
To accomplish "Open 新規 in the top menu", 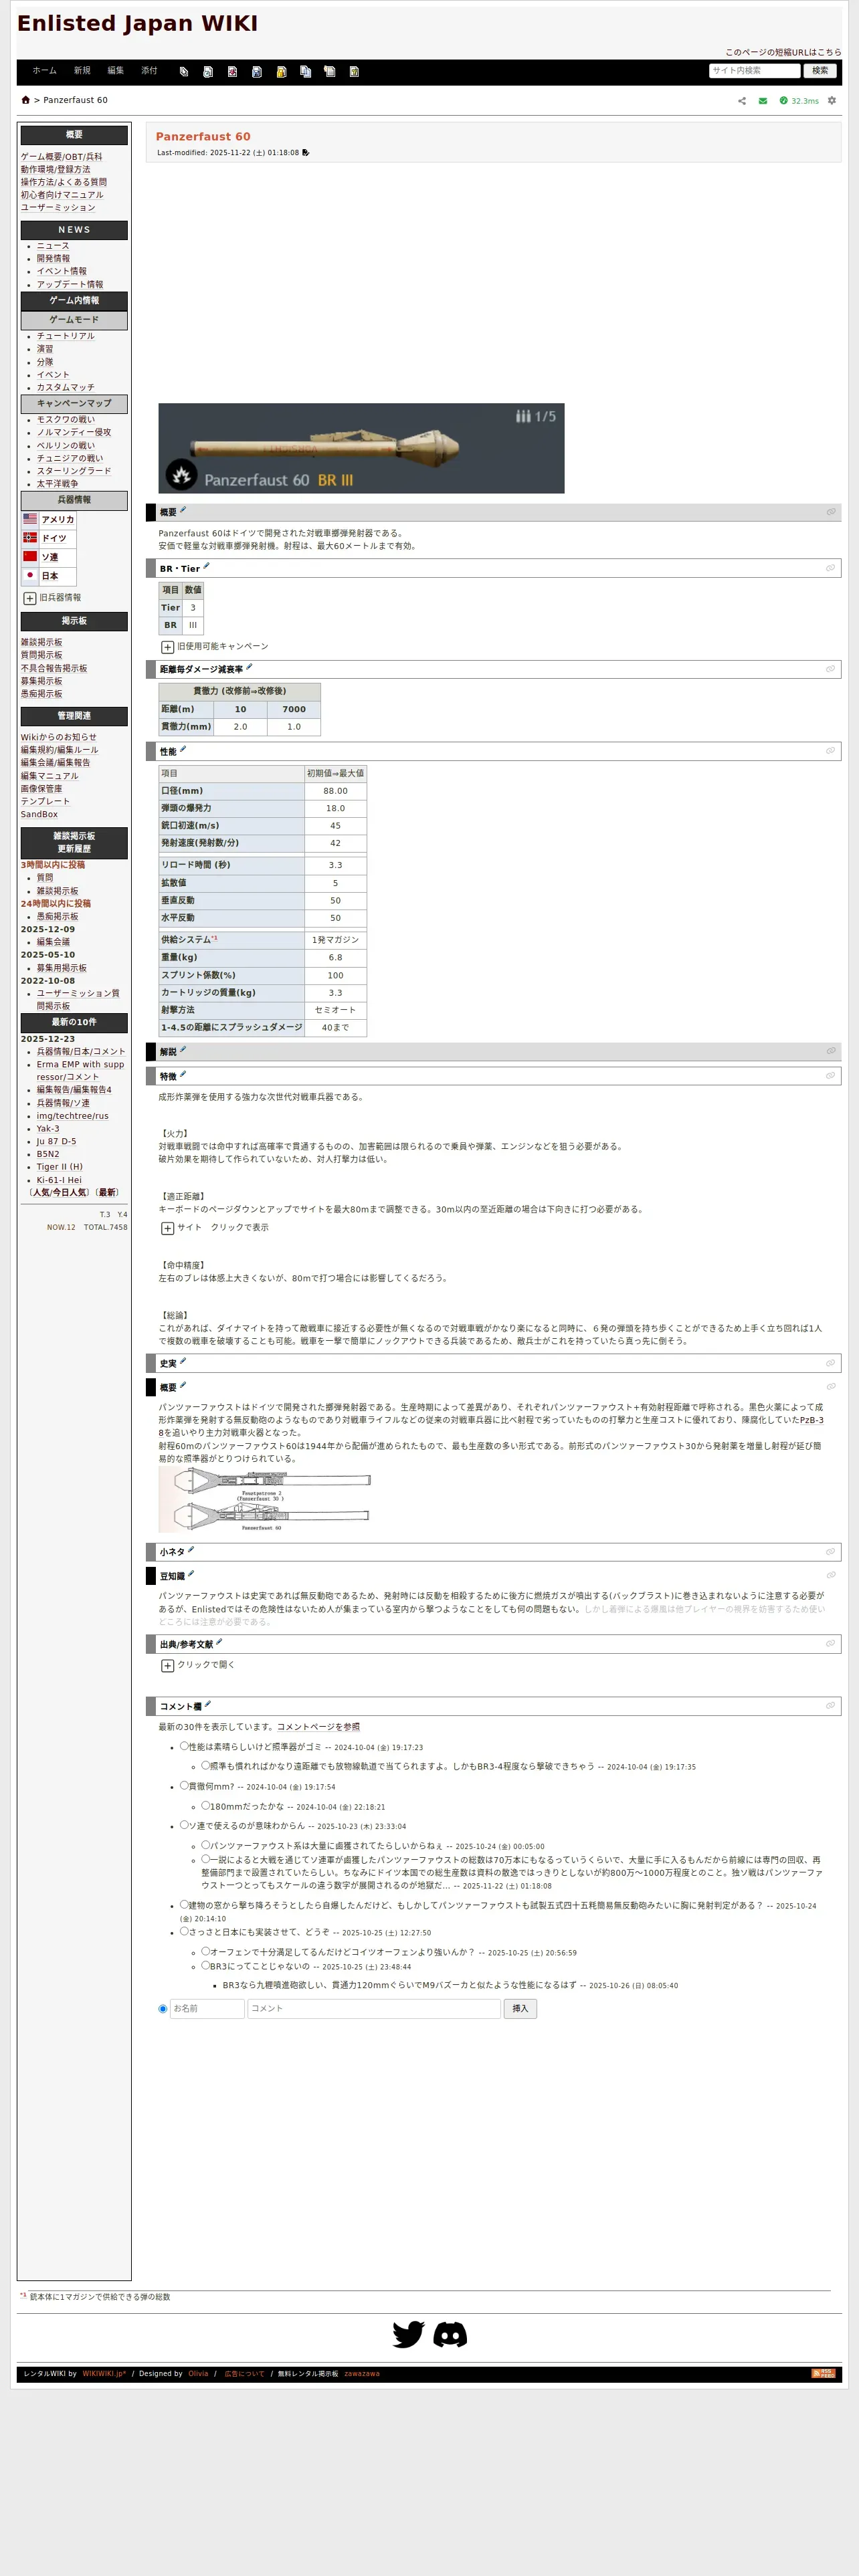I will click(82, 71).
